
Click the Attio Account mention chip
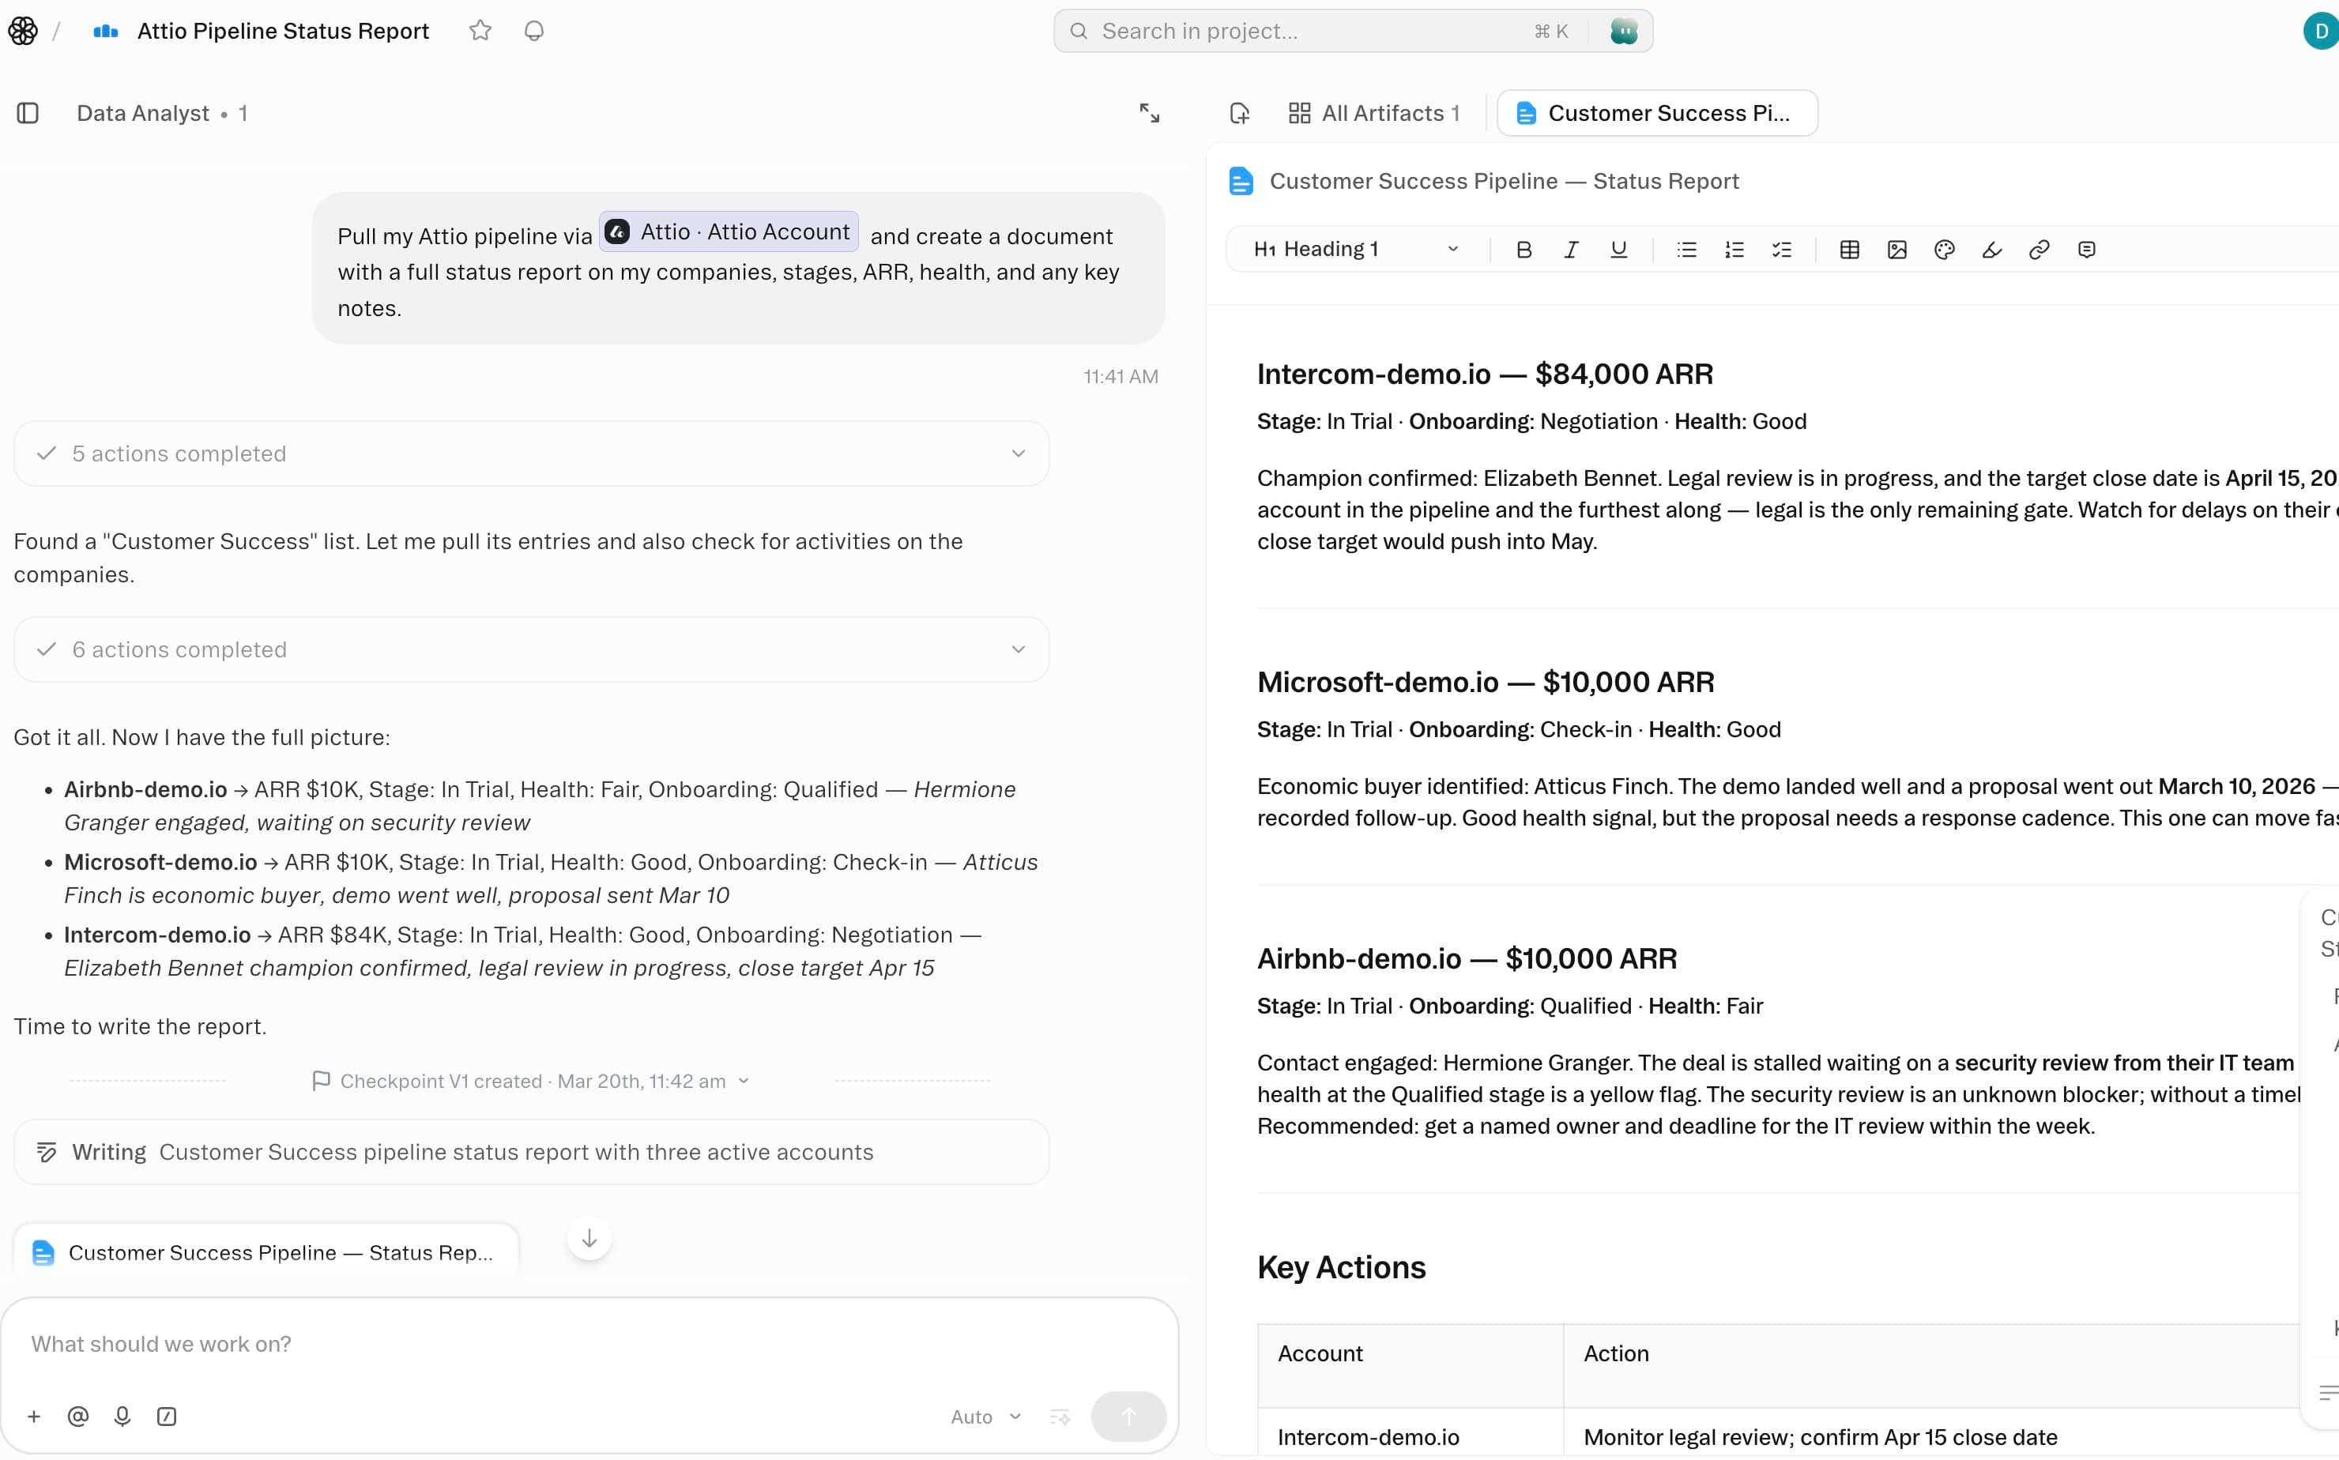(x=729, y=231)
